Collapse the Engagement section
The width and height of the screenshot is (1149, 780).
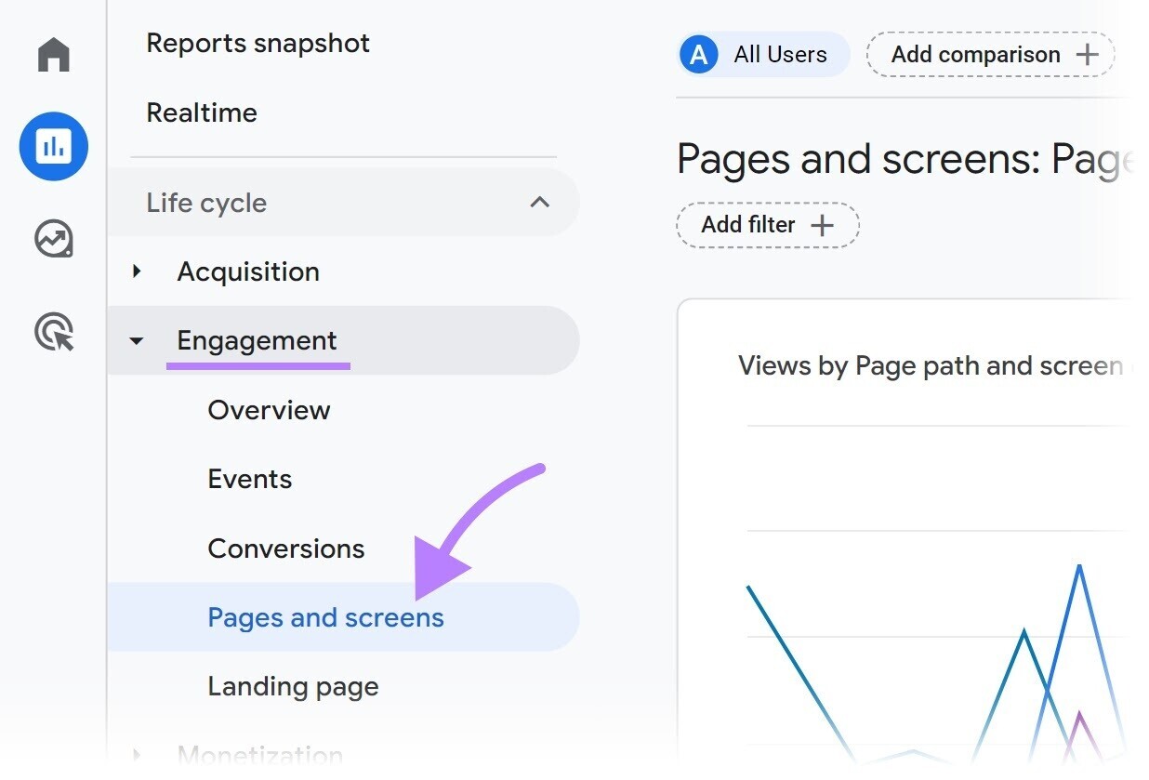coord(138,340)
